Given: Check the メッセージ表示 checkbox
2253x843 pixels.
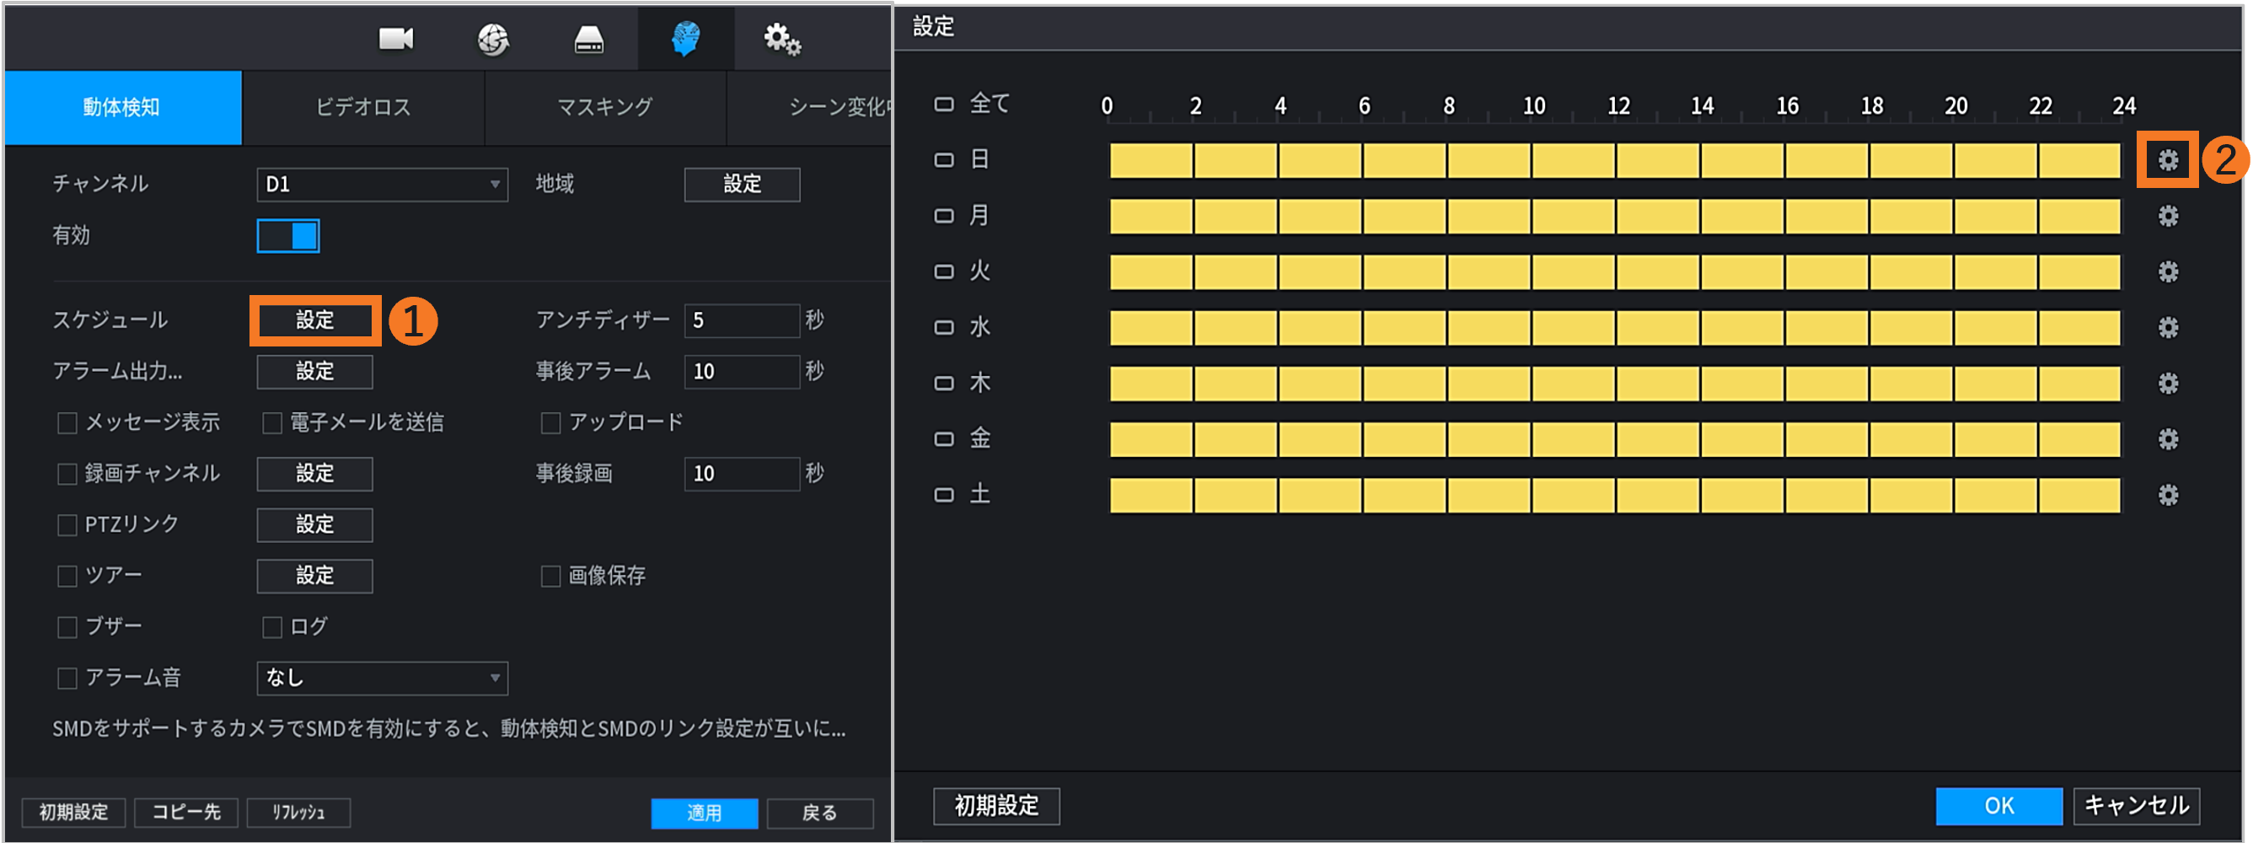Looking at the screenshot, I should click(x=67, y=423).
